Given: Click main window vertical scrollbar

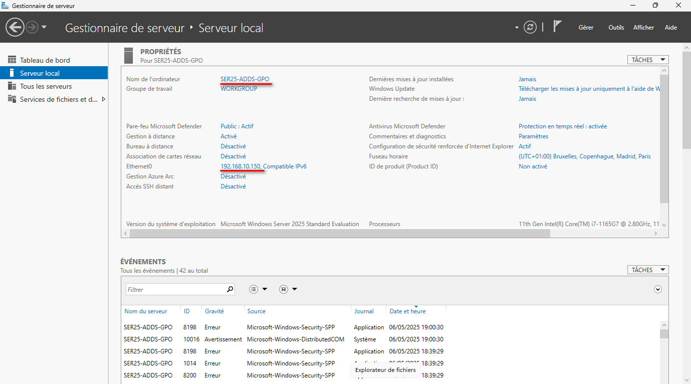Looking at the screenshot, I should click(x=686, y=100).
